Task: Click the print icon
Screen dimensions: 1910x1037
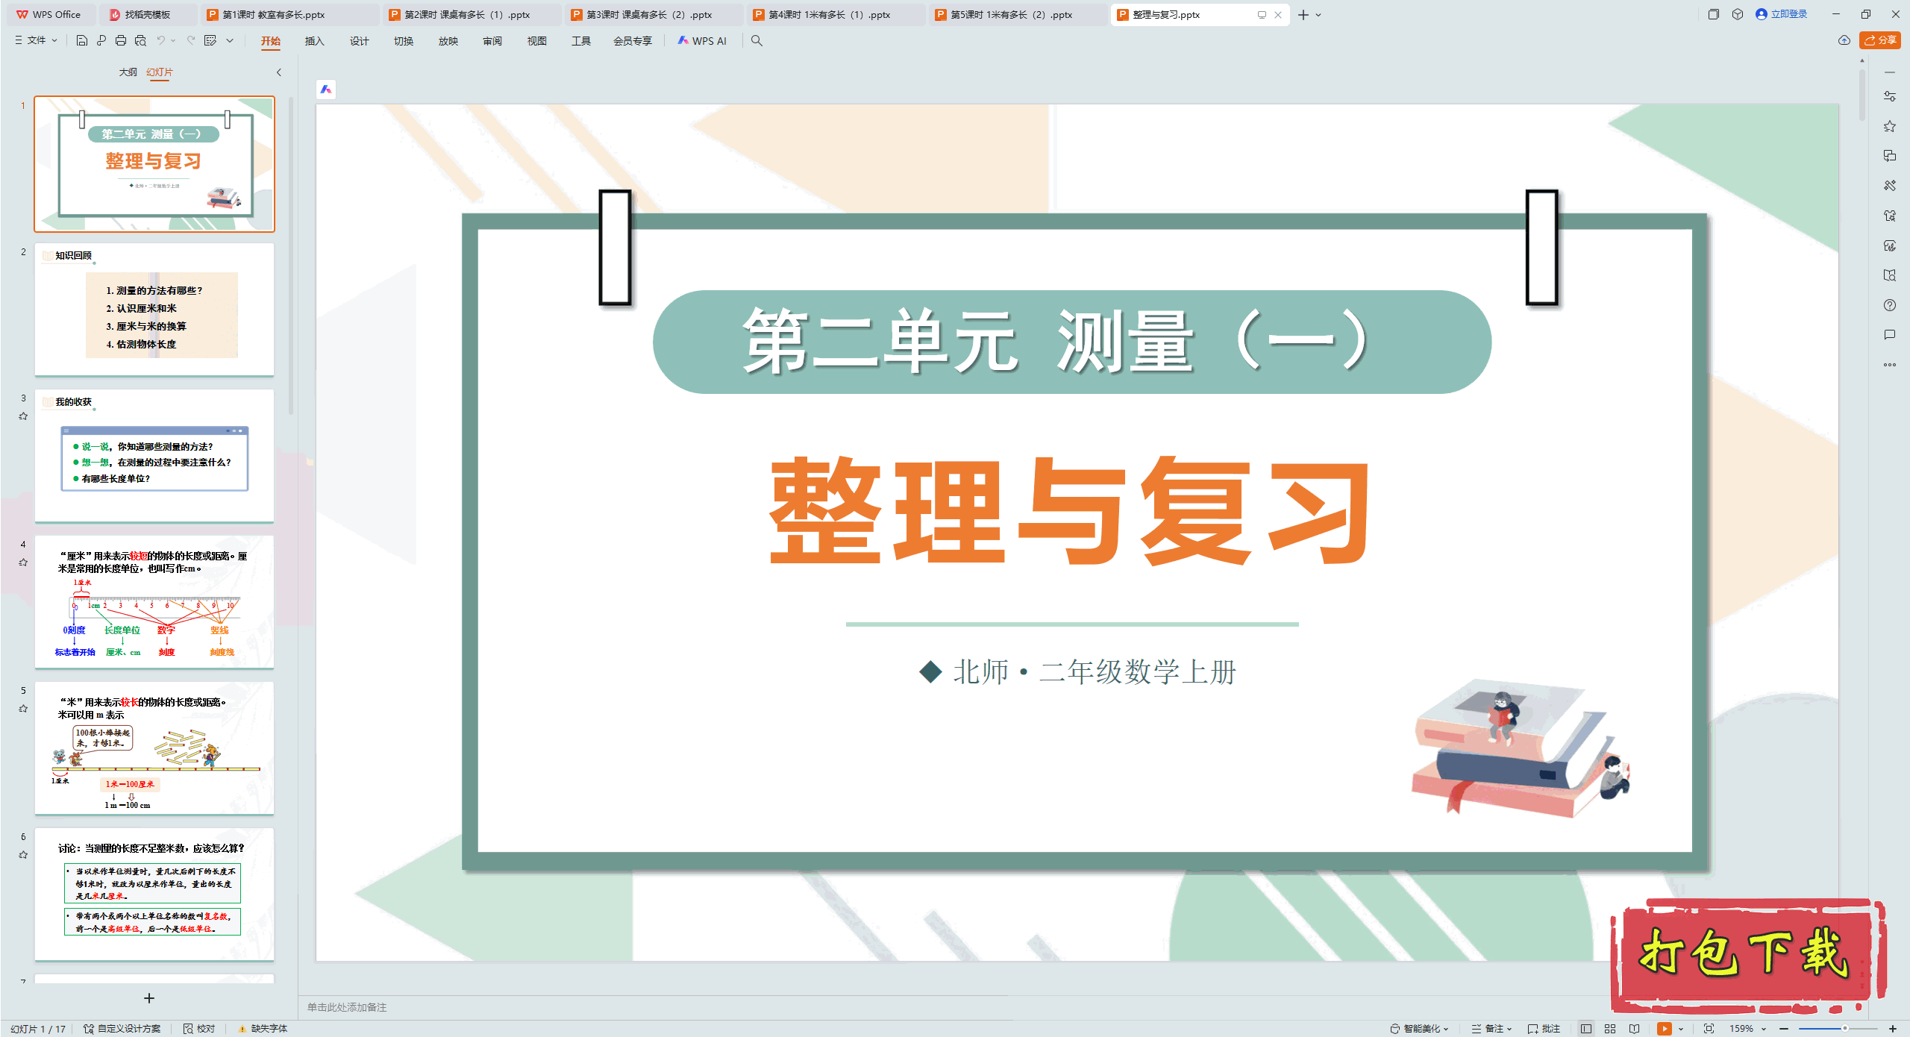Action: tap(121, 41)
